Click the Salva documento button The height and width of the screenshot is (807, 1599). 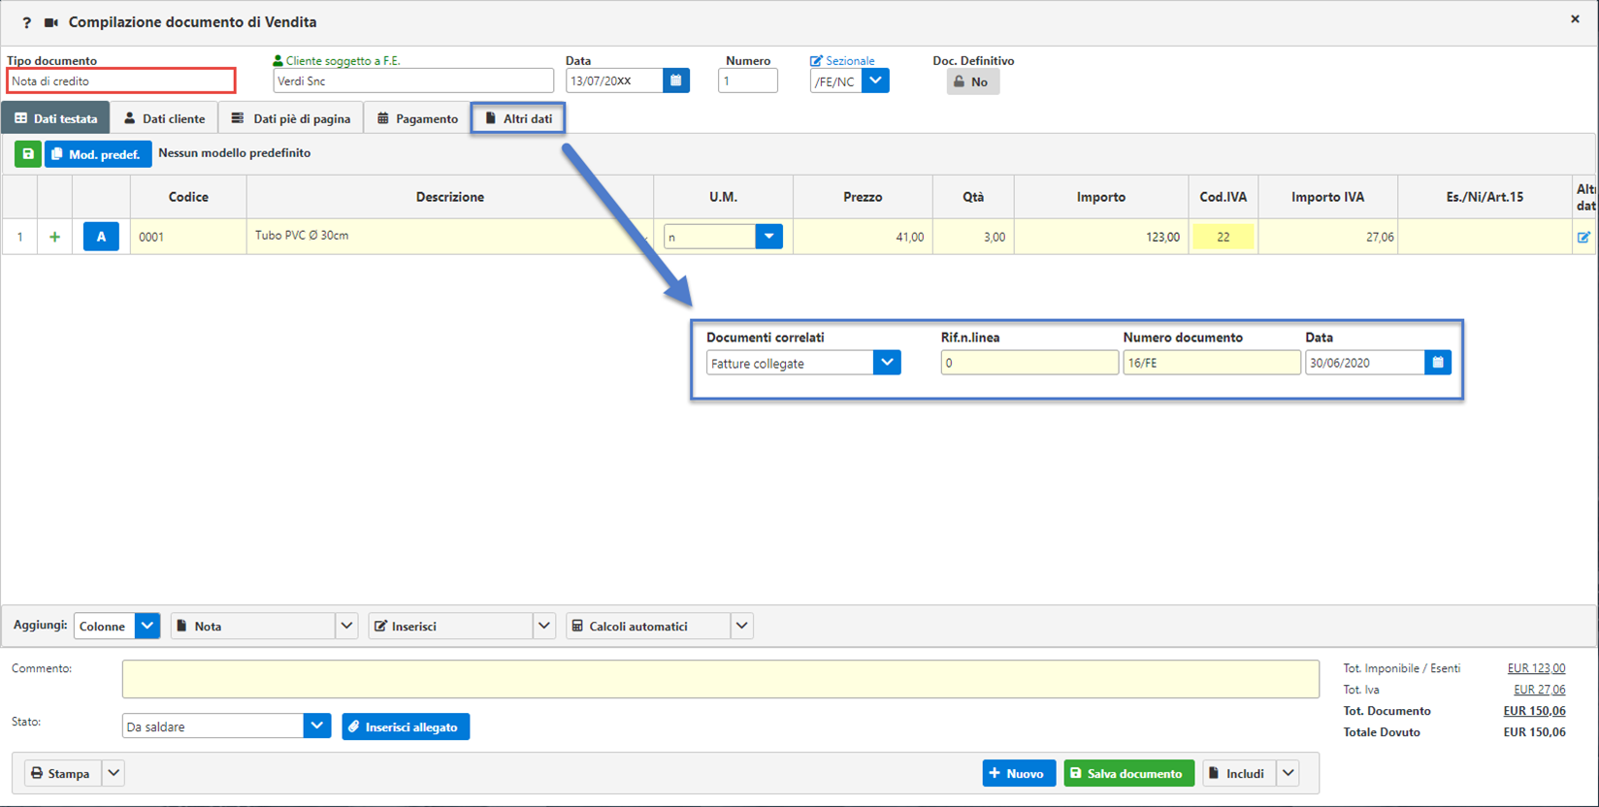click(1128, 773)
